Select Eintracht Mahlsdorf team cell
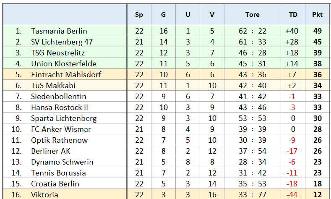 coord(66,75)
